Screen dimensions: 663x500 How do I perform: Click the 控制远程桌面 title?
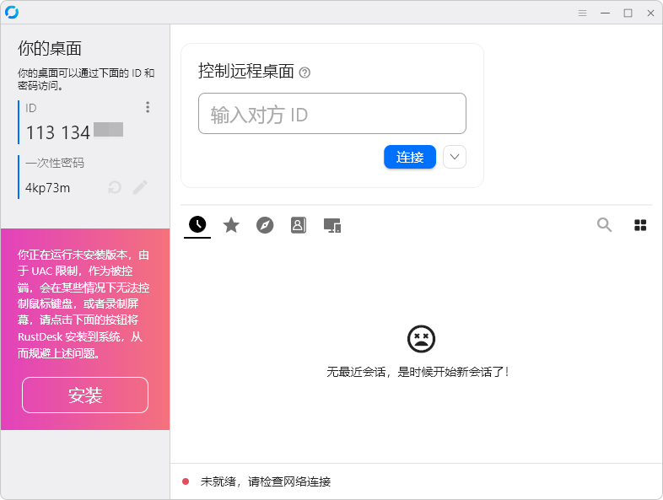(246, 71)
